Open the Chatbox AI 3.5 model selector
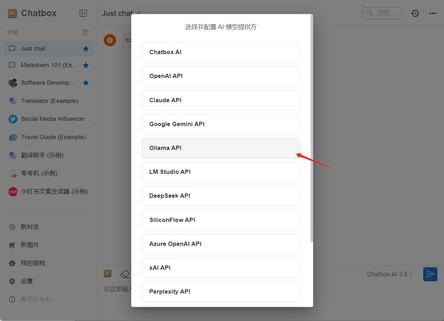The height and width of the screenshot is (321, 444). tap(390, 274)
